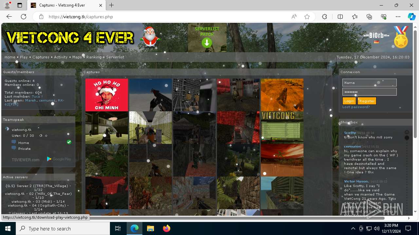Click the Login button
The image size is (419, 235).
(x=349, y=101)
